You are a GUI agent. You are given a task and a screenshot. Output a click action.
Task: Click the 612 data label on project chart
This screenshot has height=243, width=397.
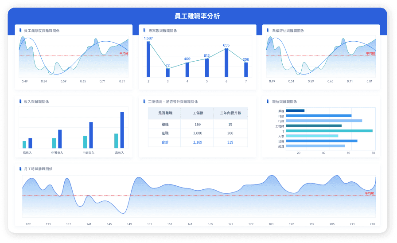click(206, 55)
